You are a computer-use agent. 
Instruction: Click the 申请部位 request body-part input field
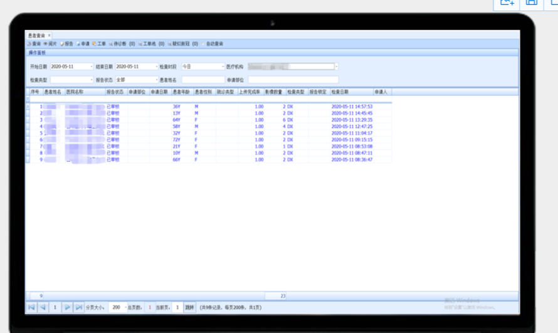pos(293,80)
